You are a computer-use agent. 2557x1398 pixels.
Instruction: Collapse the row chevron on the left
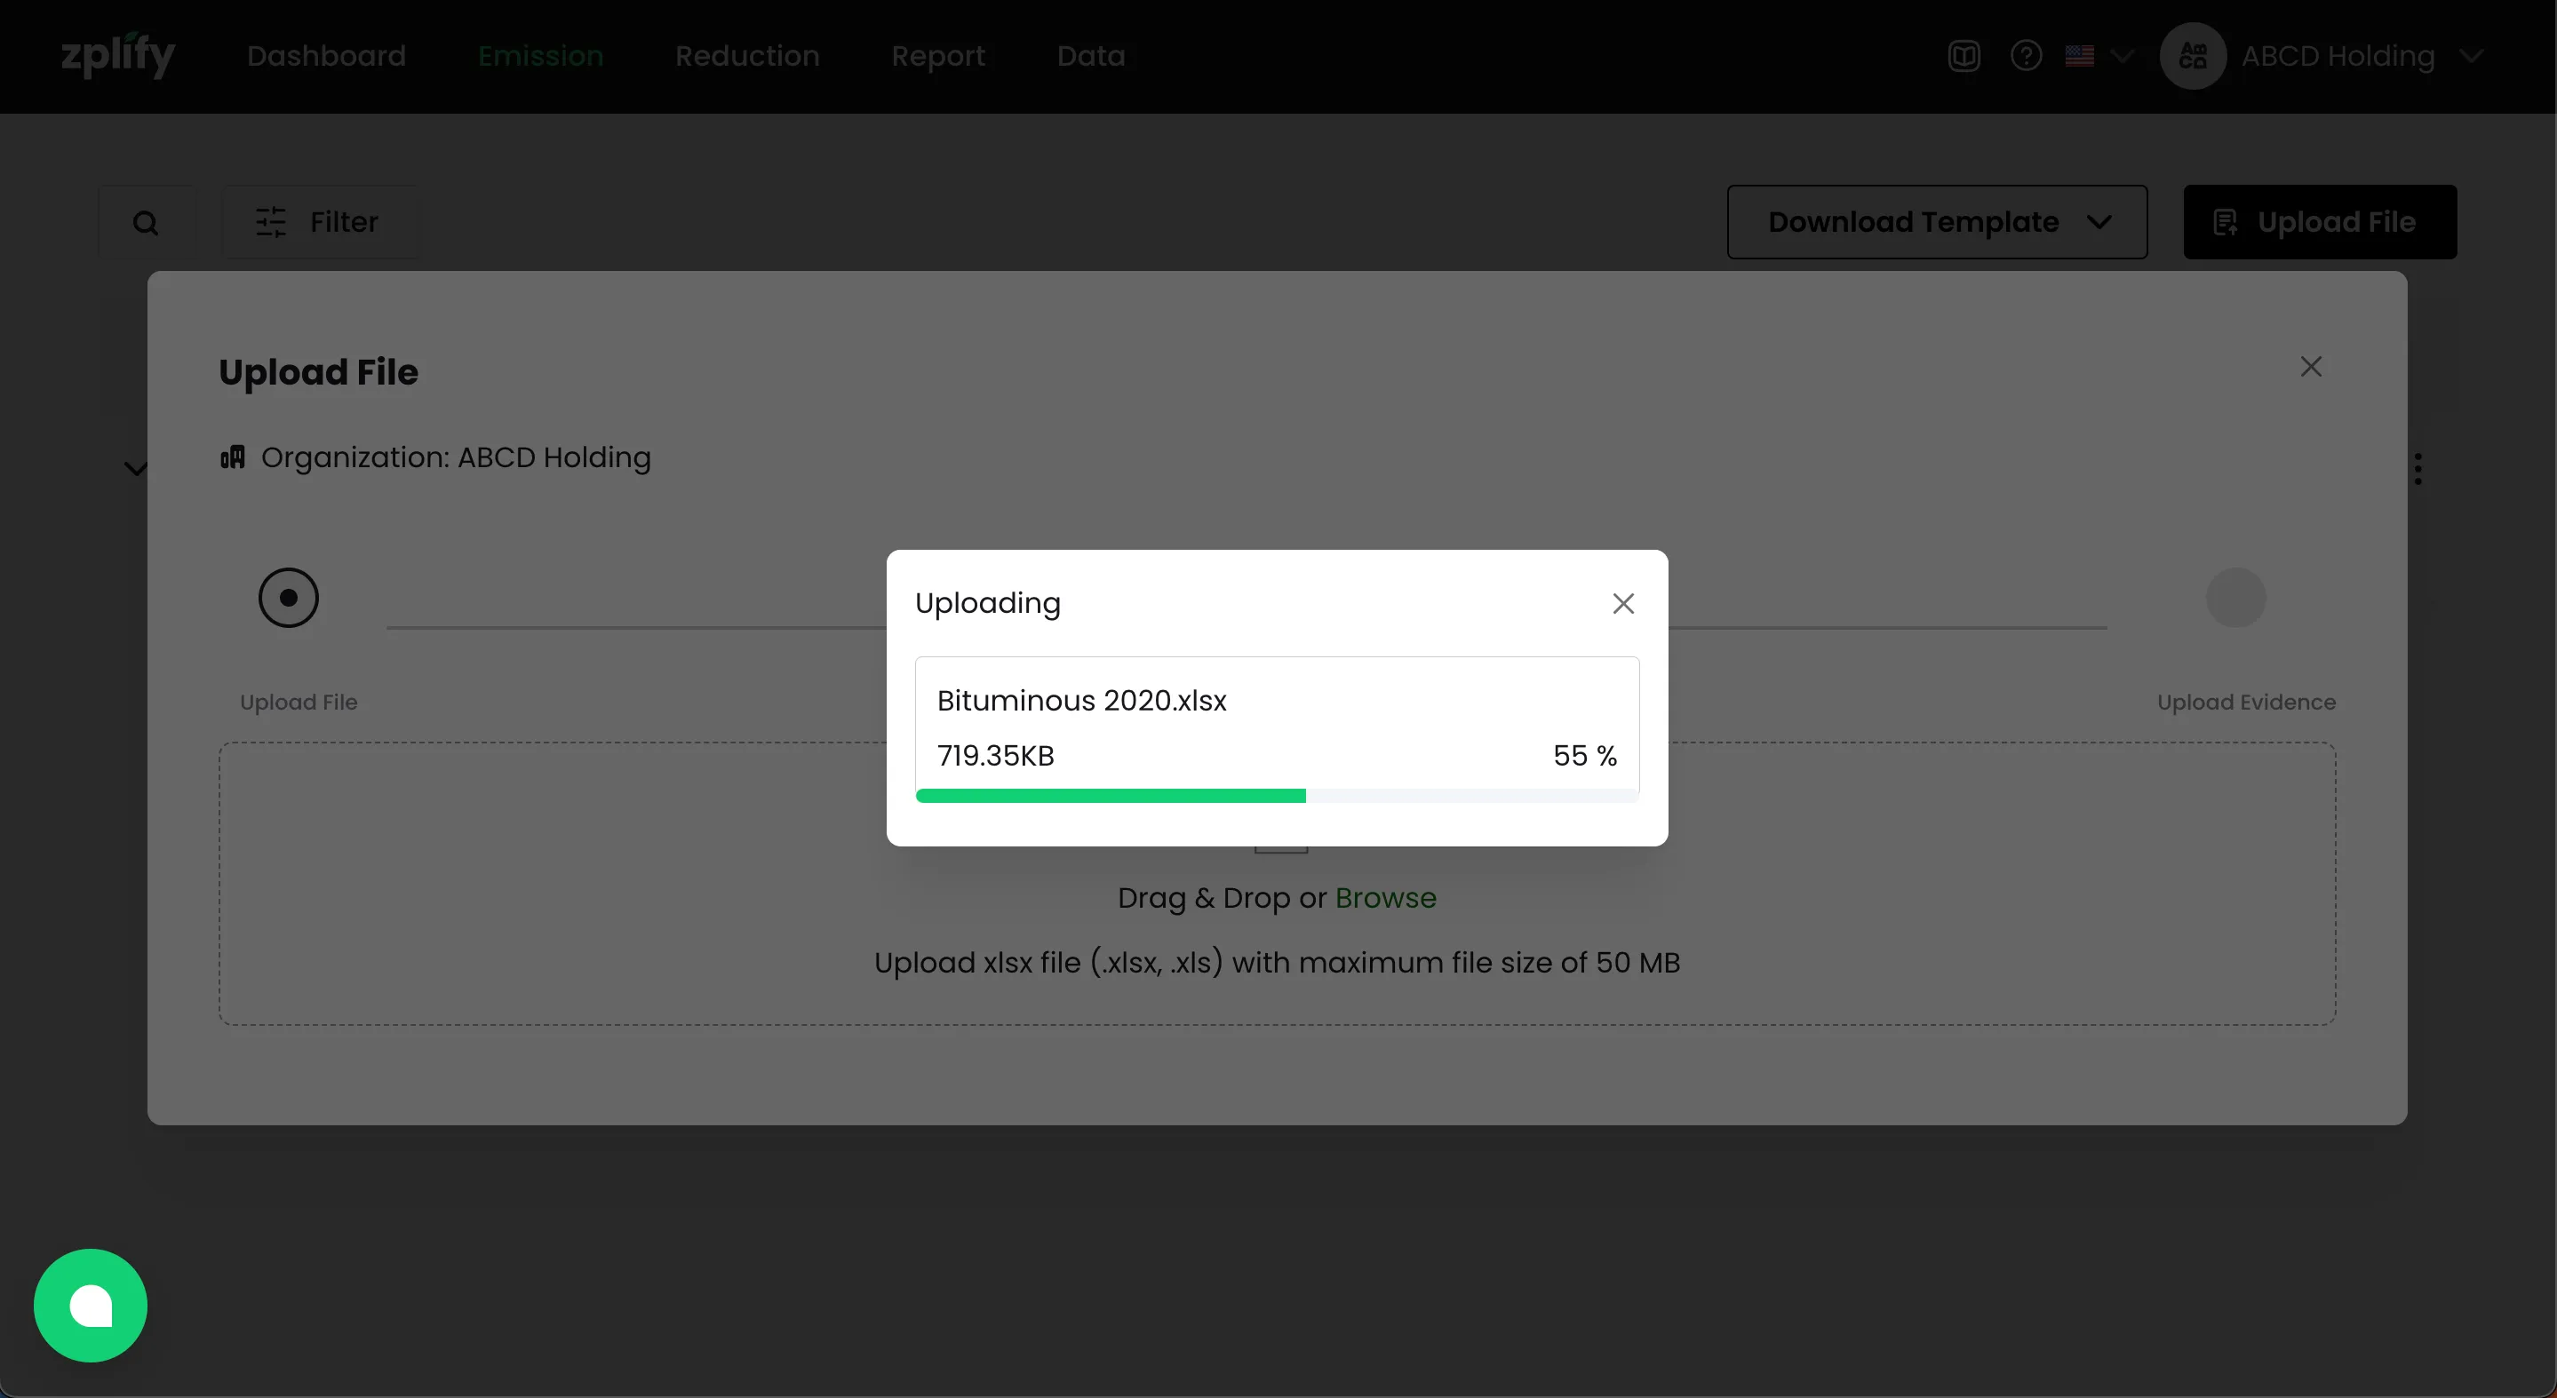135,468
